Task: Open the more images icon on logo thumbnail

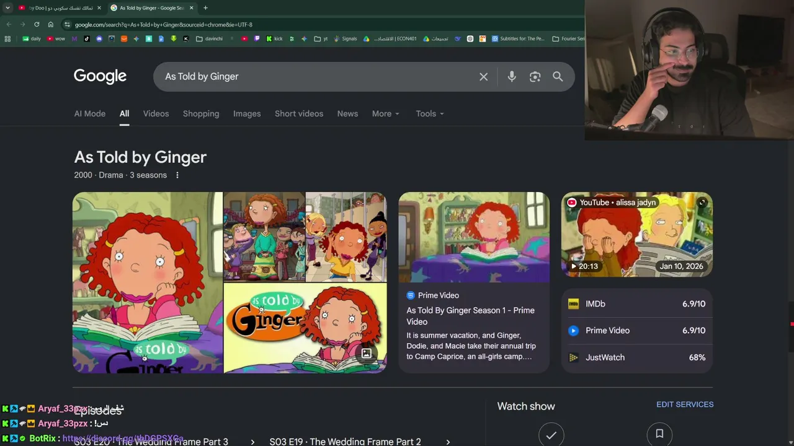Action: coord(367,354)
